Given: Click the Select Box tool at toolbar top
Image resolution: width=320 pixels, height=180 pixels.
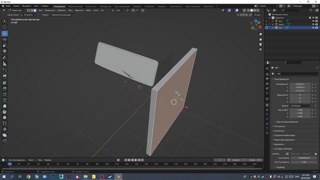Looking at the screenshot, I should click(x=4, y=21).
